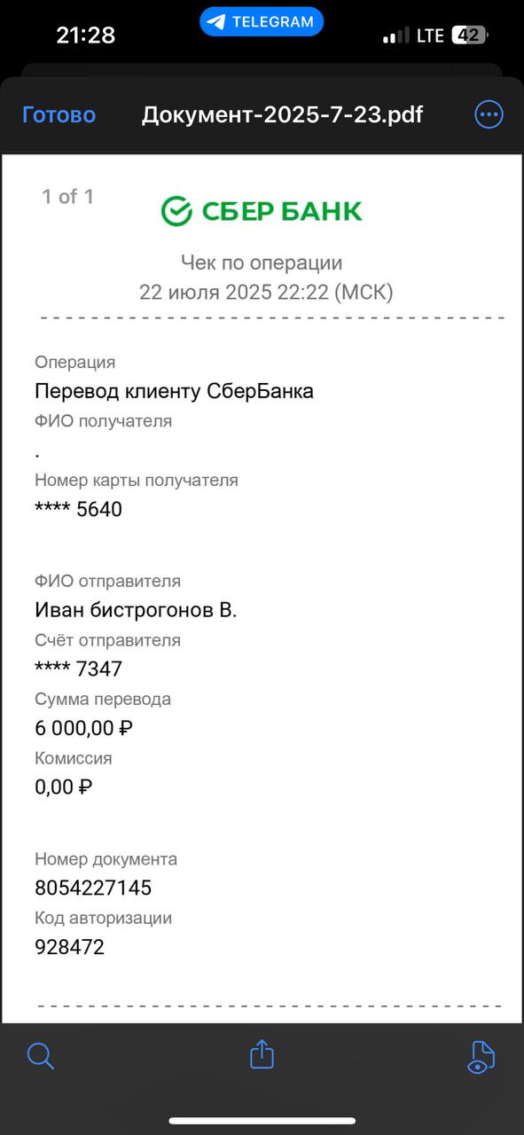Return to Telegram via status pill

pos(262,22)
